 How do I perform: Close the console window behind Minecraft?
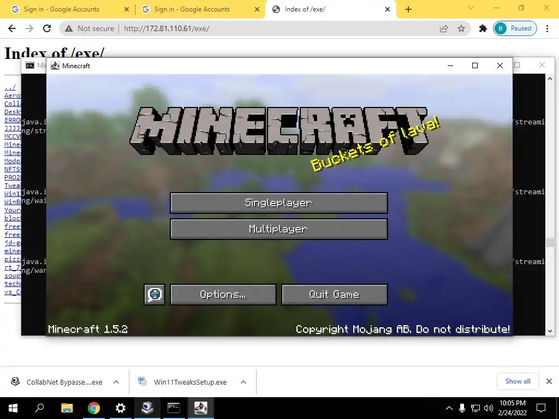pos(542,65)
